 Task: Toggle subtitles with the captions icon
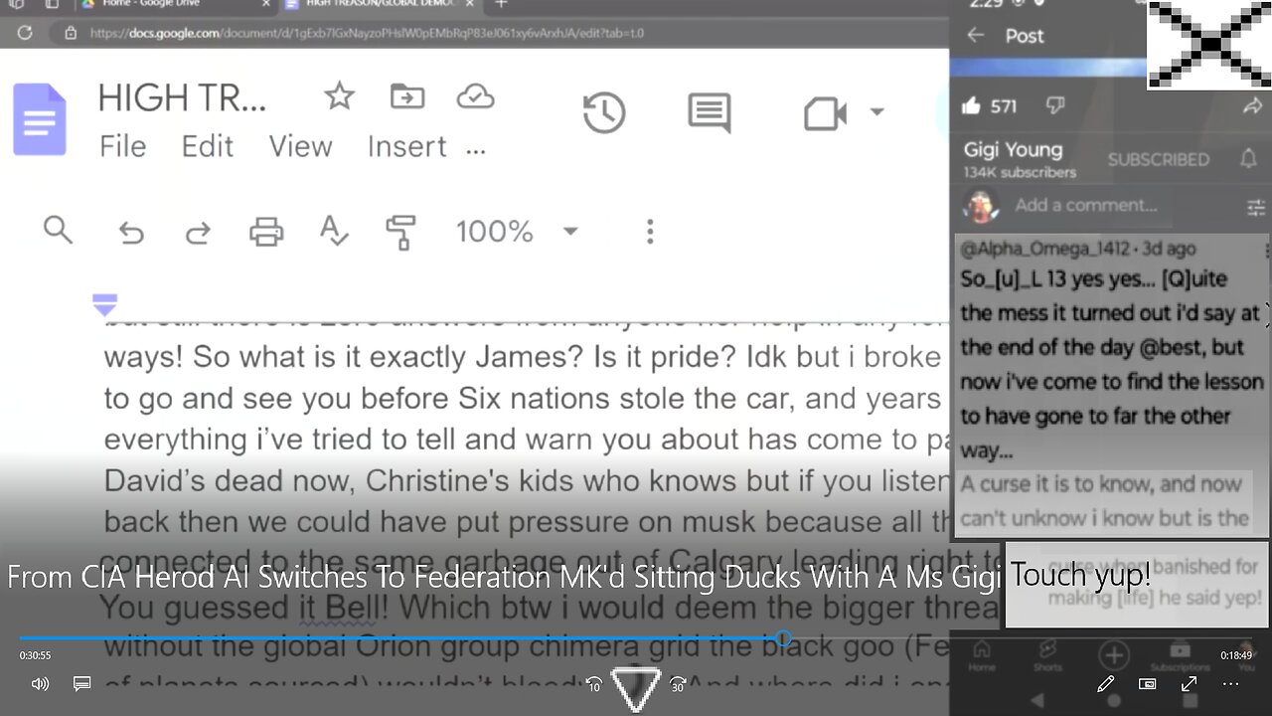click(x=82, y=684)
